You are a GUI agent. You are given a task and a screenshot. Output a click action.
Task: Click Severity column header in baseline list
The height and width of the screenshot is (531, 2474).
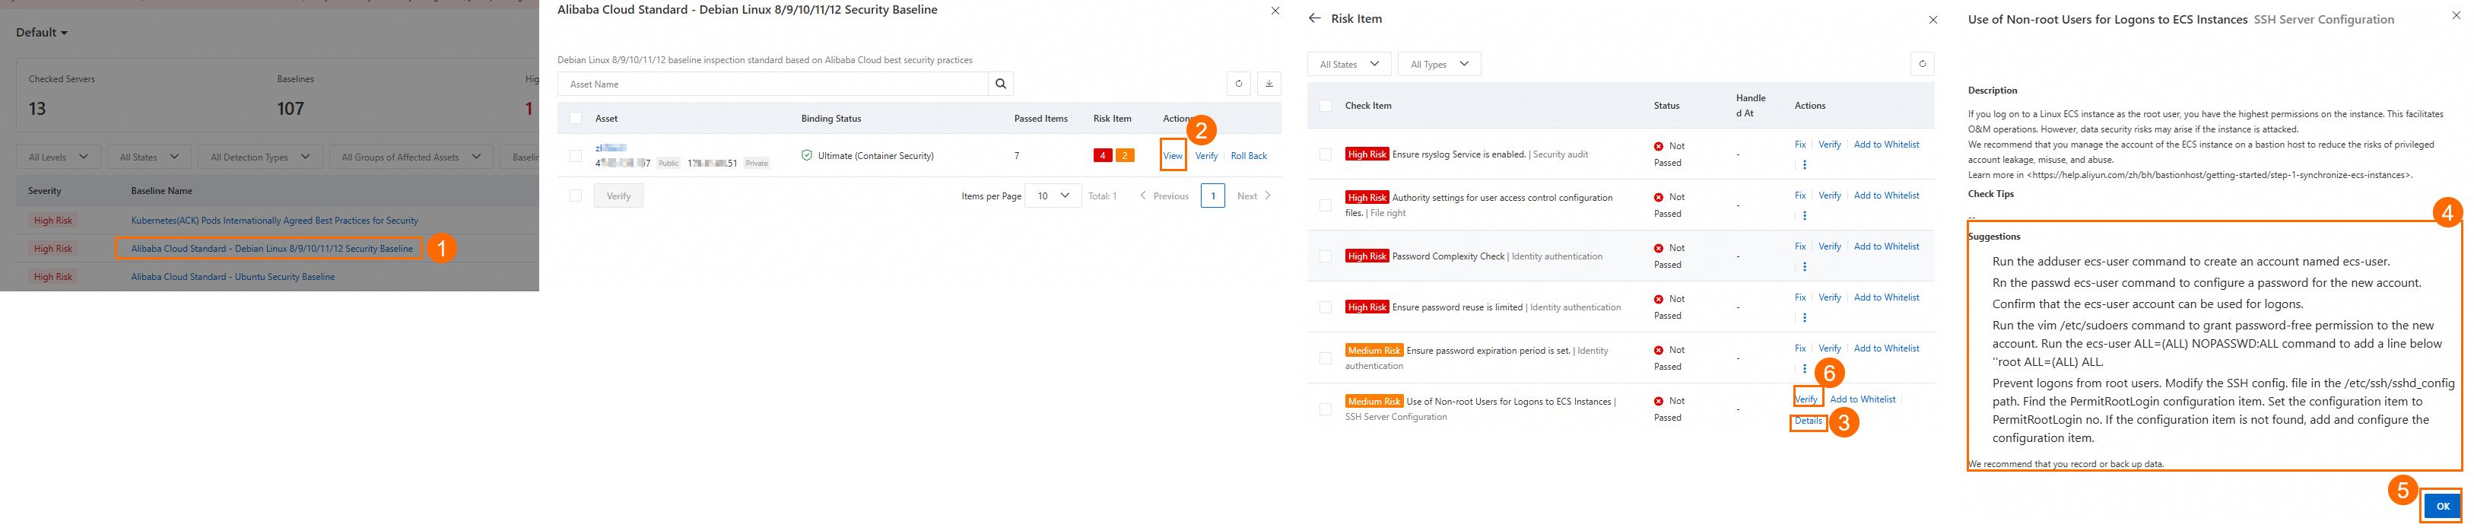[x=44, y=191]
